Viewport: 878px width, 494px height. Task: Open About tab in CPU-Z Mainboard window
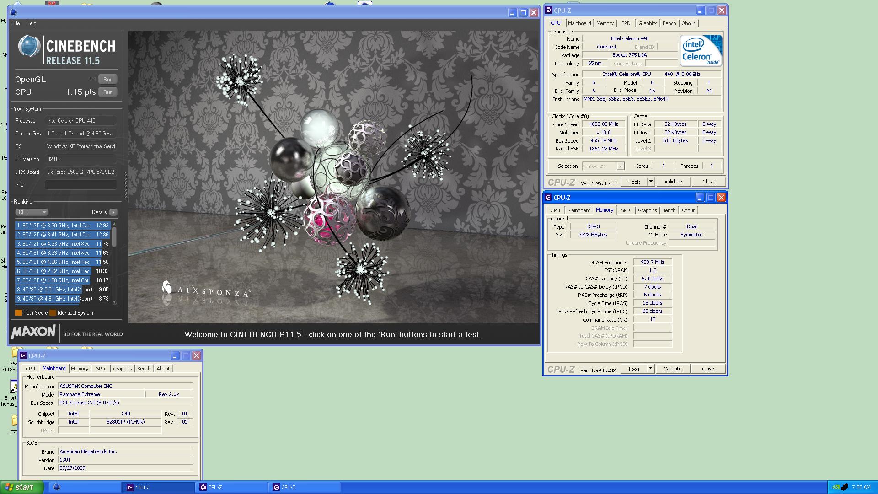[163, 369]
